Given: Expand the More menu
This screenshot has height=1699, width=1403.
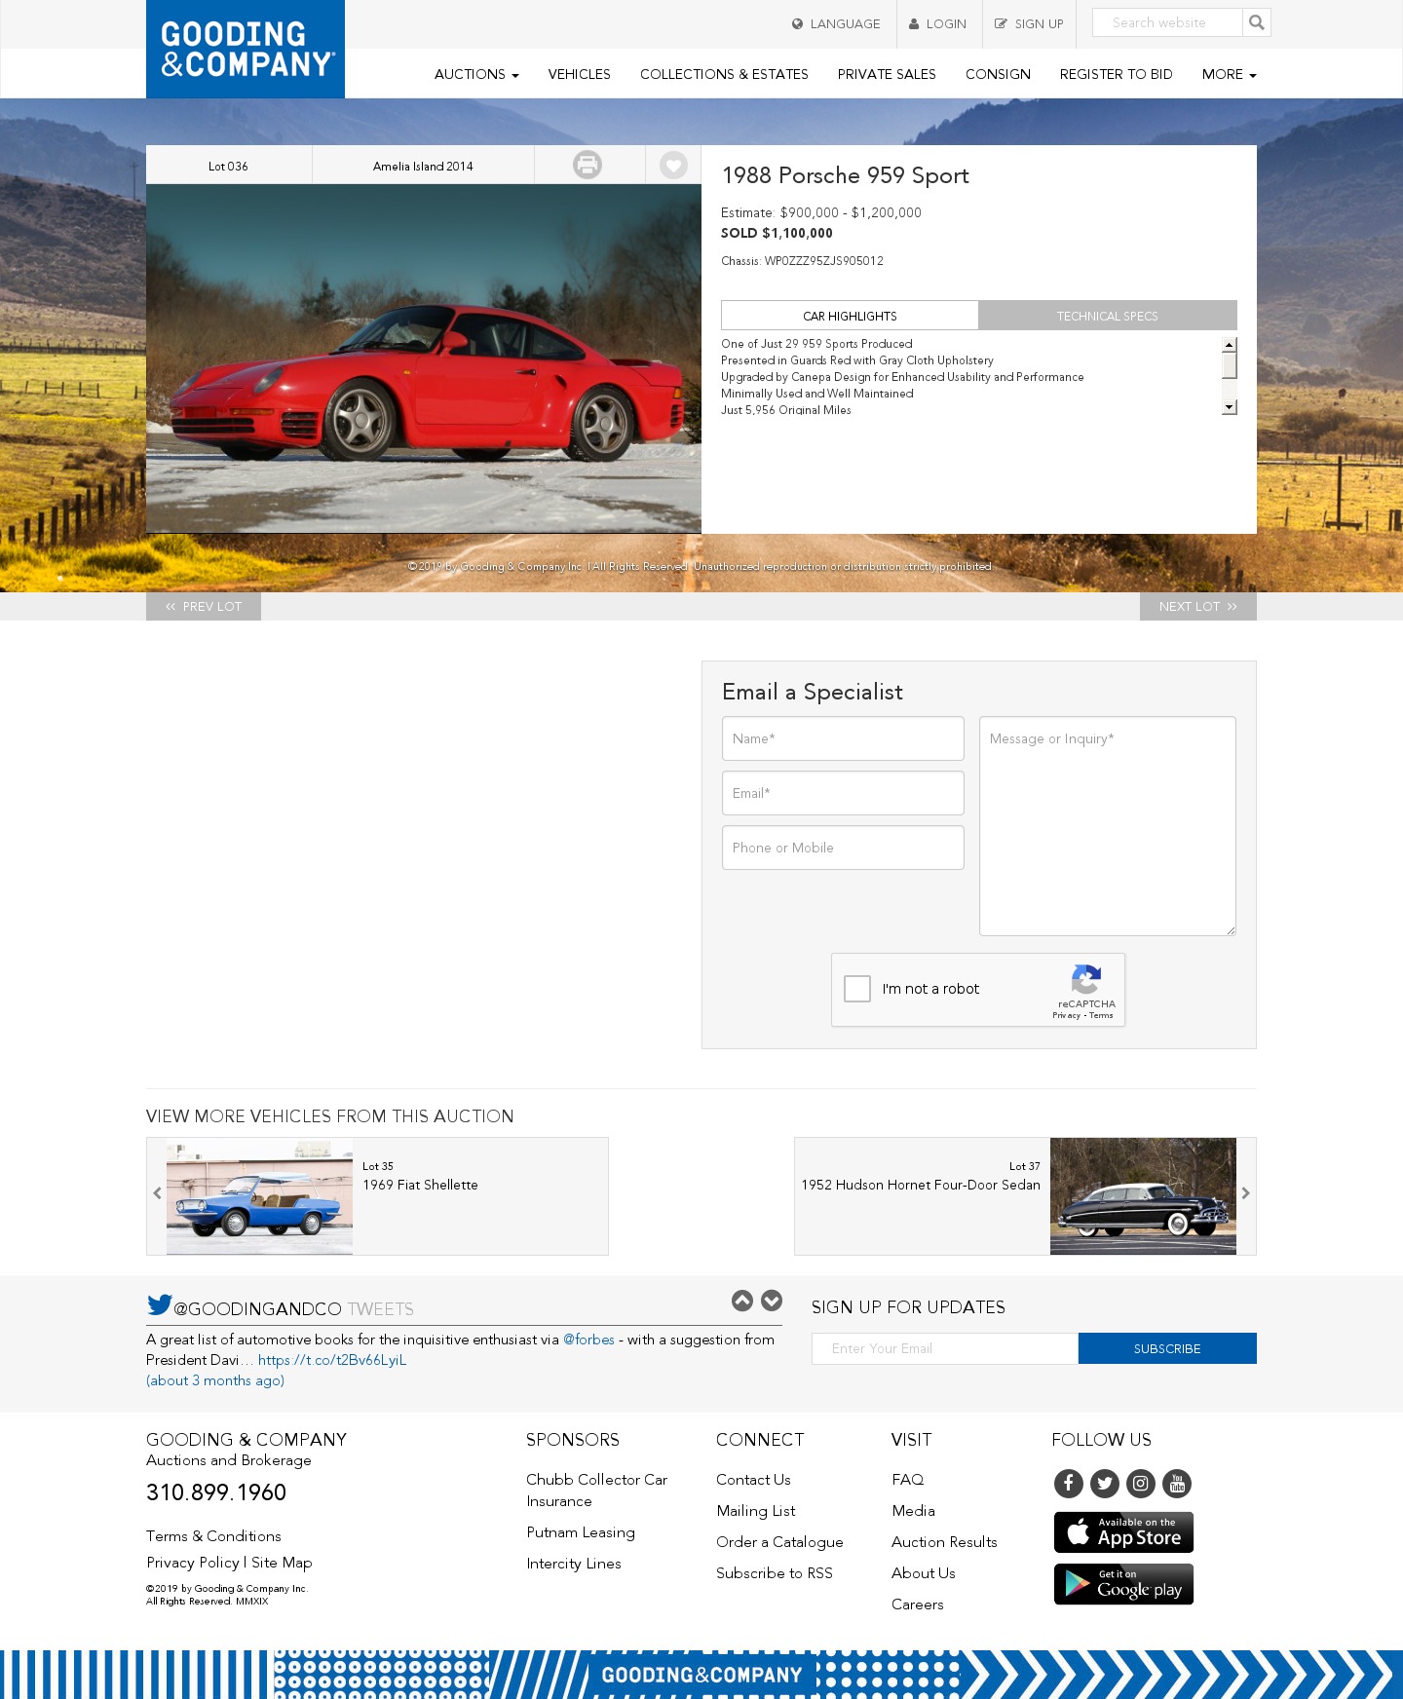Looking at the screenshot, I should [x=1229, y=74].
